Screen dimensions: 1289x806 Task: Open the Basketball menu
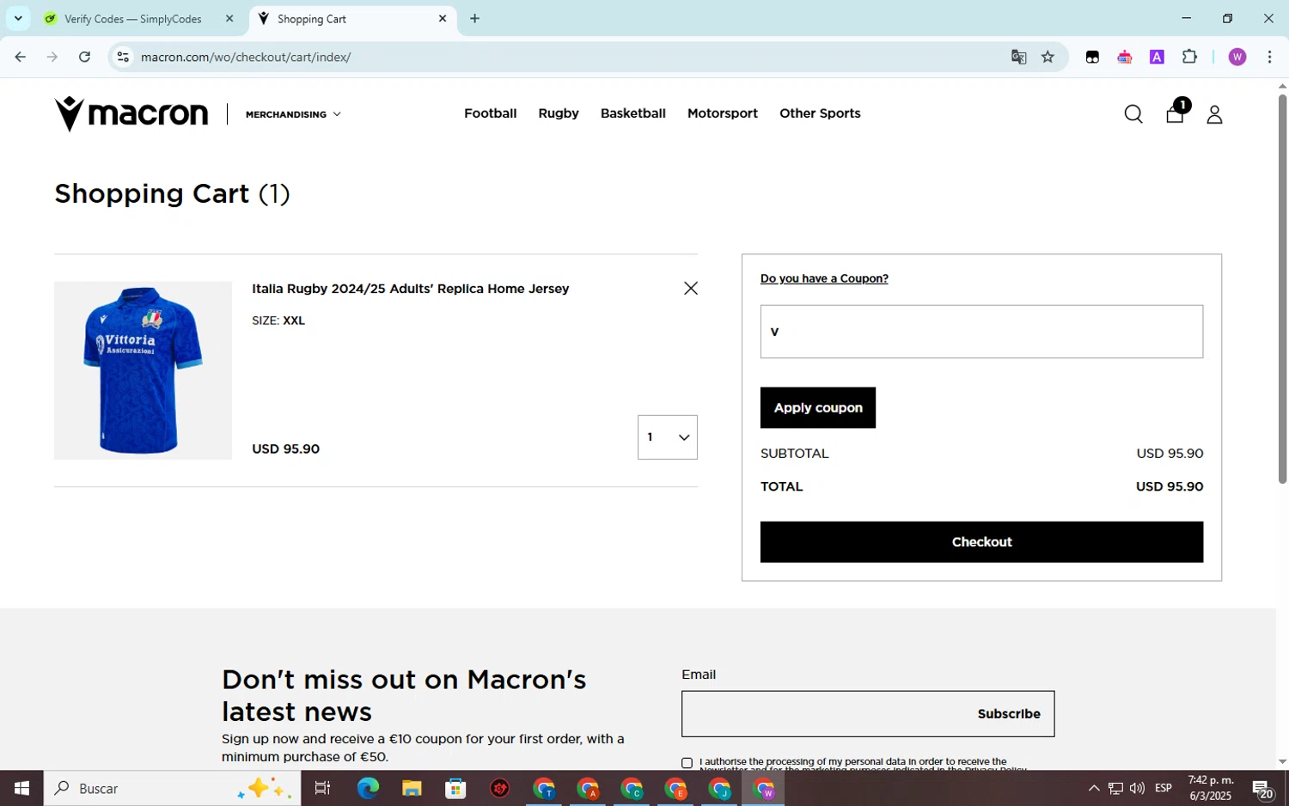coord(632,113)
